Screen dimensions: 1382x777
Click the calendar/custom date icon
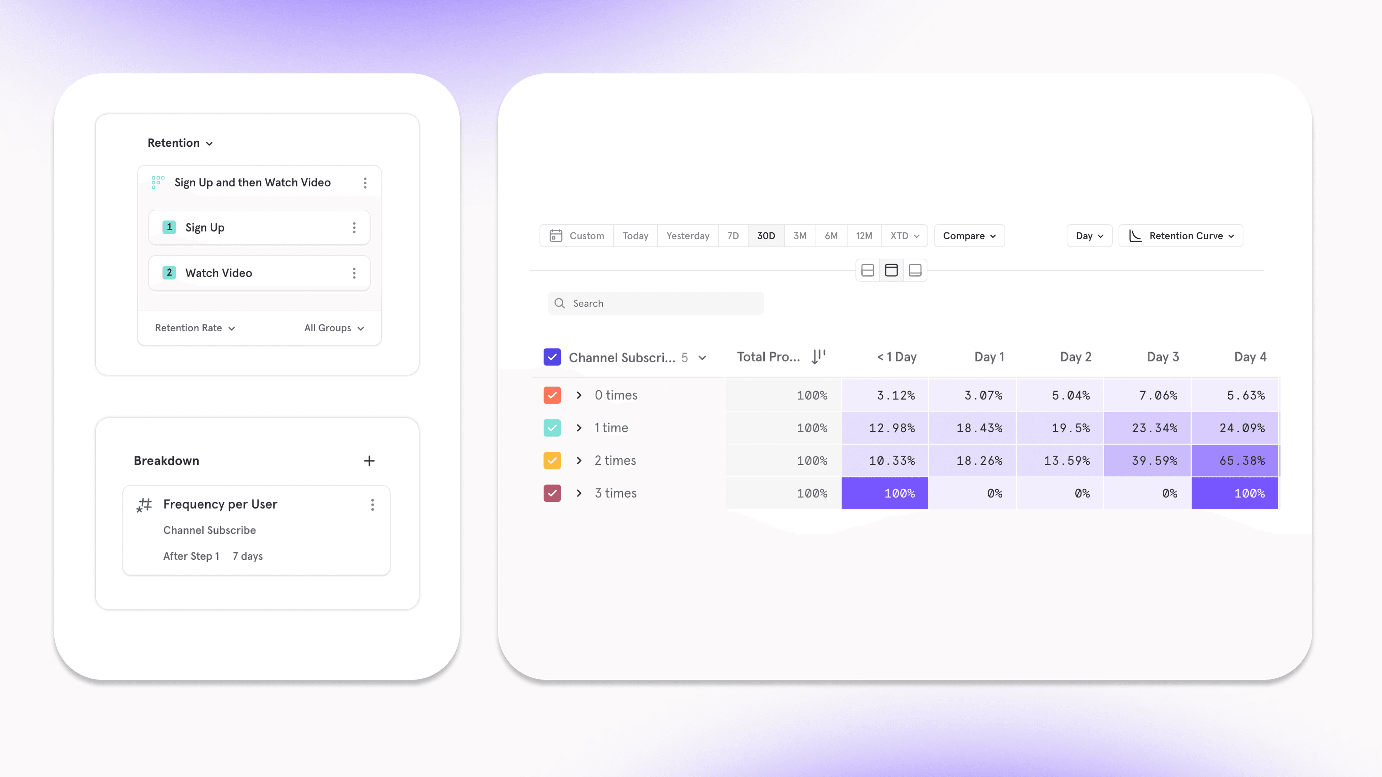coord(555,235)
